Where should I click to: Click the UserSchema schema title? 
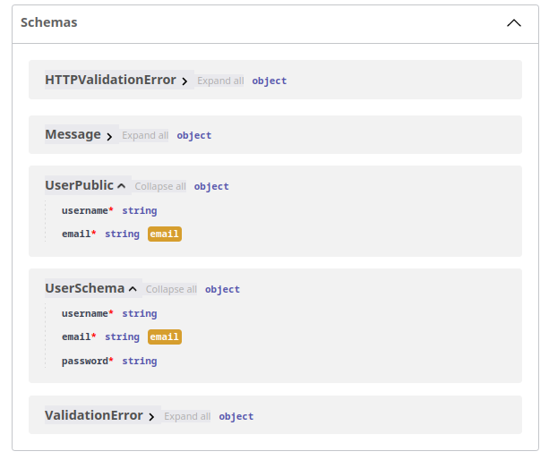(84, 288)
